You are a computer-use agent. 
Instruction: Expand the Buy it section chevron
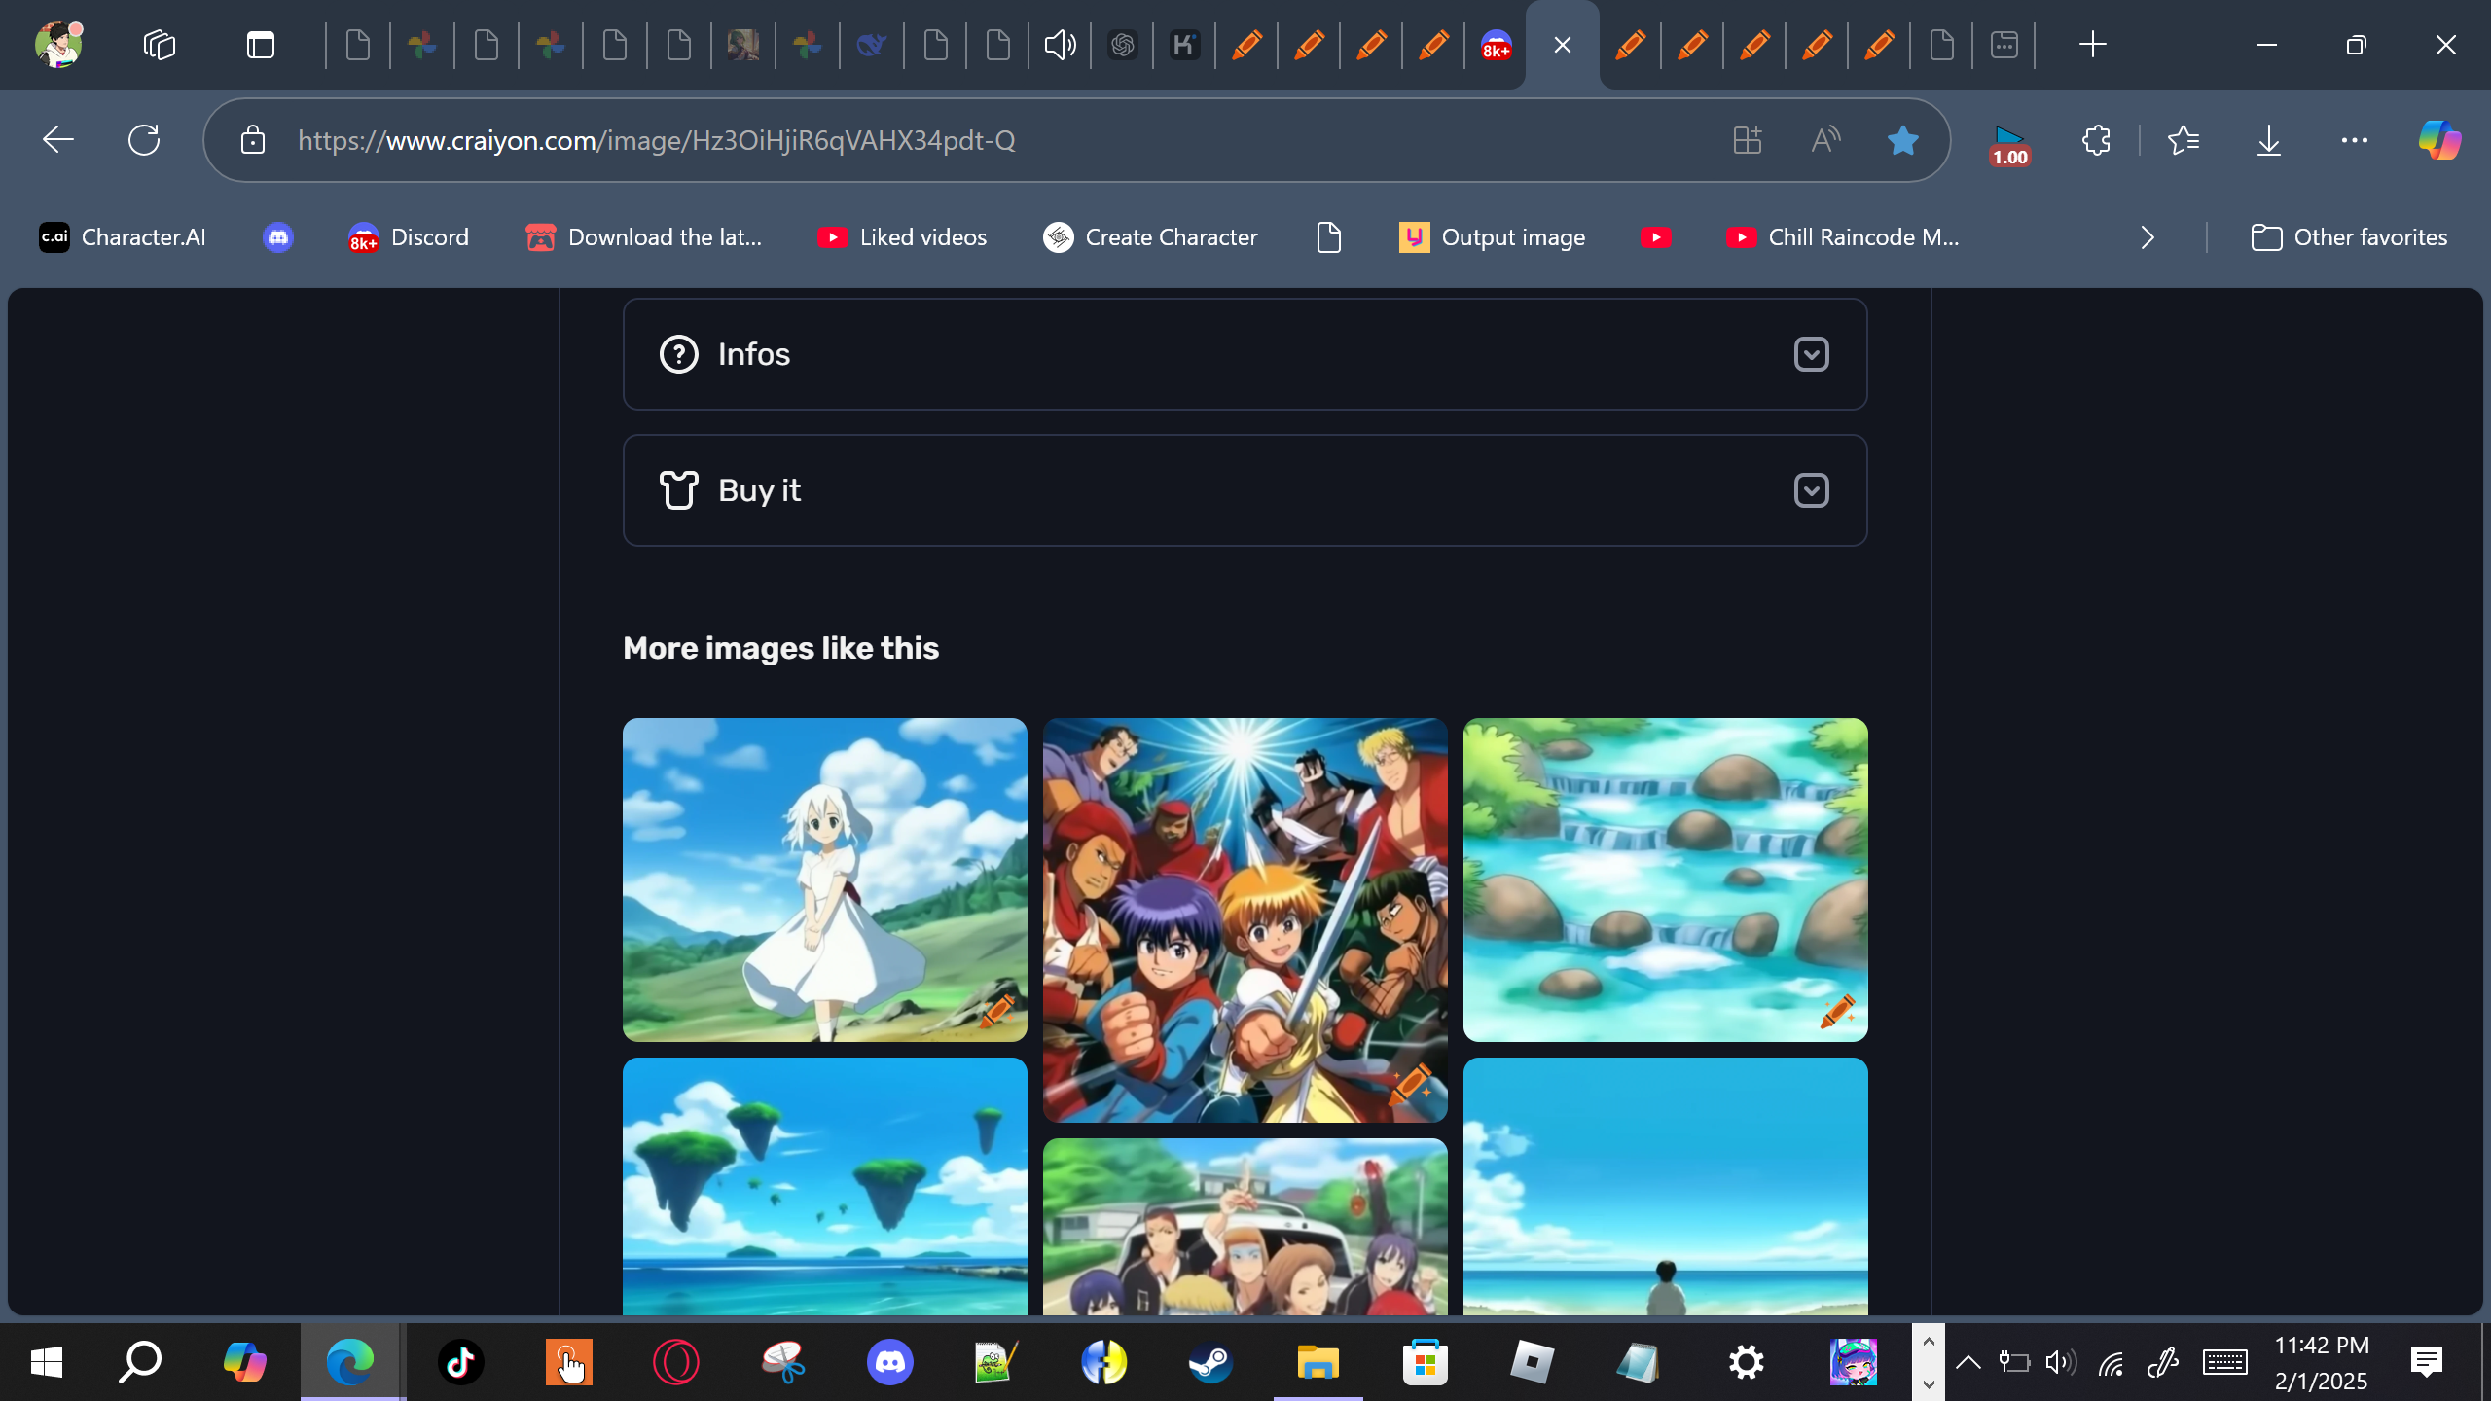pos(1811,490)
